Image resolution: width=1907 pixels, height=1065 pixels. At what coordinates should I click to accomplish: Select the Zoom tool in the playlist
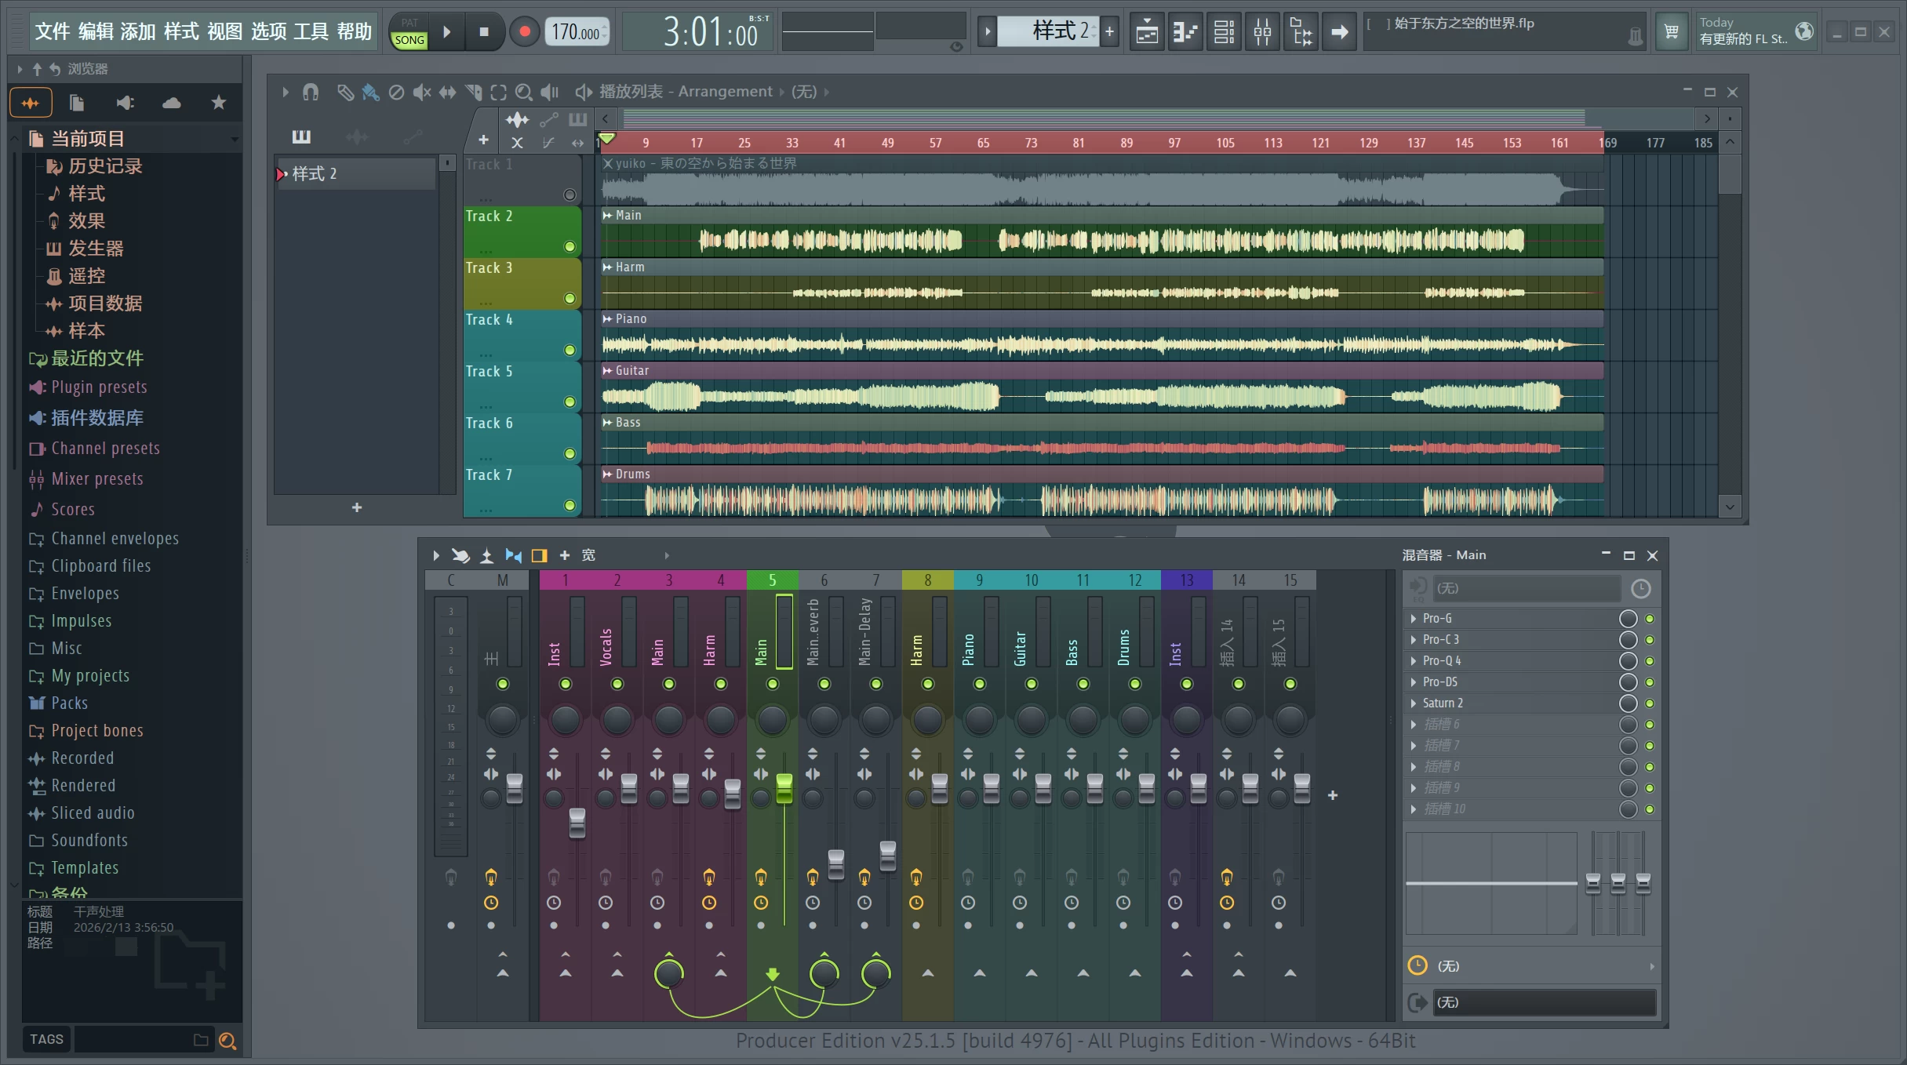tap(524, 92)
